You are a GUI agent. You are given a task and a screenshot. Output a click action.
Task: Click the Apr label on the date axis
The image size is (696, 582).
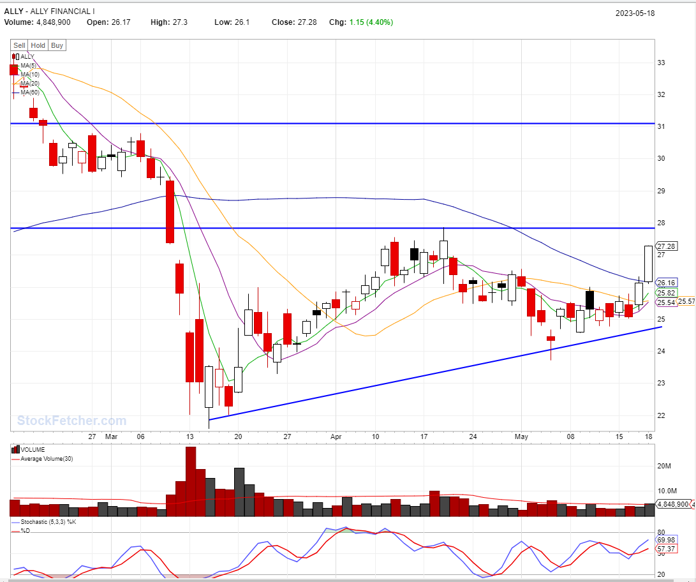tap(336, 437)
